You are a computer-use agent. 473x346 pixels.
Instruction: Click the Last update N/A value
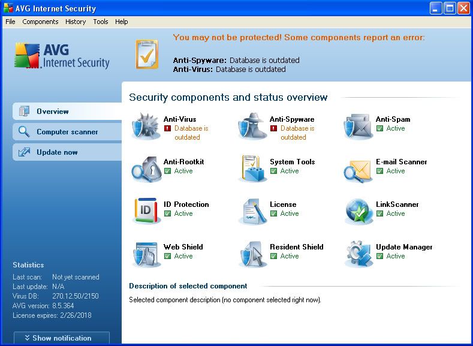(x=58, y=286)
